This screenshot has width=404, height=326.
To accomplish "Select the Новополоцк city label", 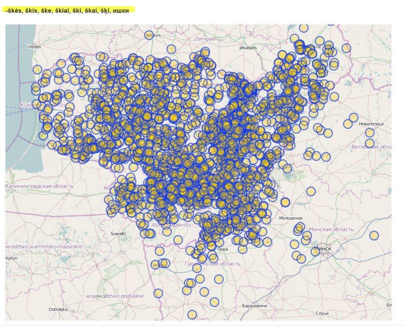I will pos(371,124).
